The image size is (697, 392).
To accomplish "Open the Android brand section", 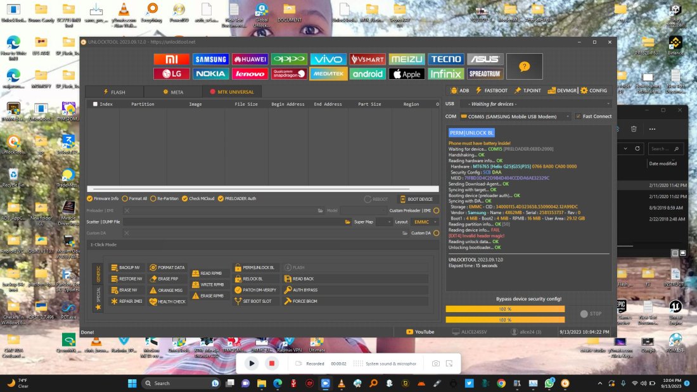I will tap(367, 74).
